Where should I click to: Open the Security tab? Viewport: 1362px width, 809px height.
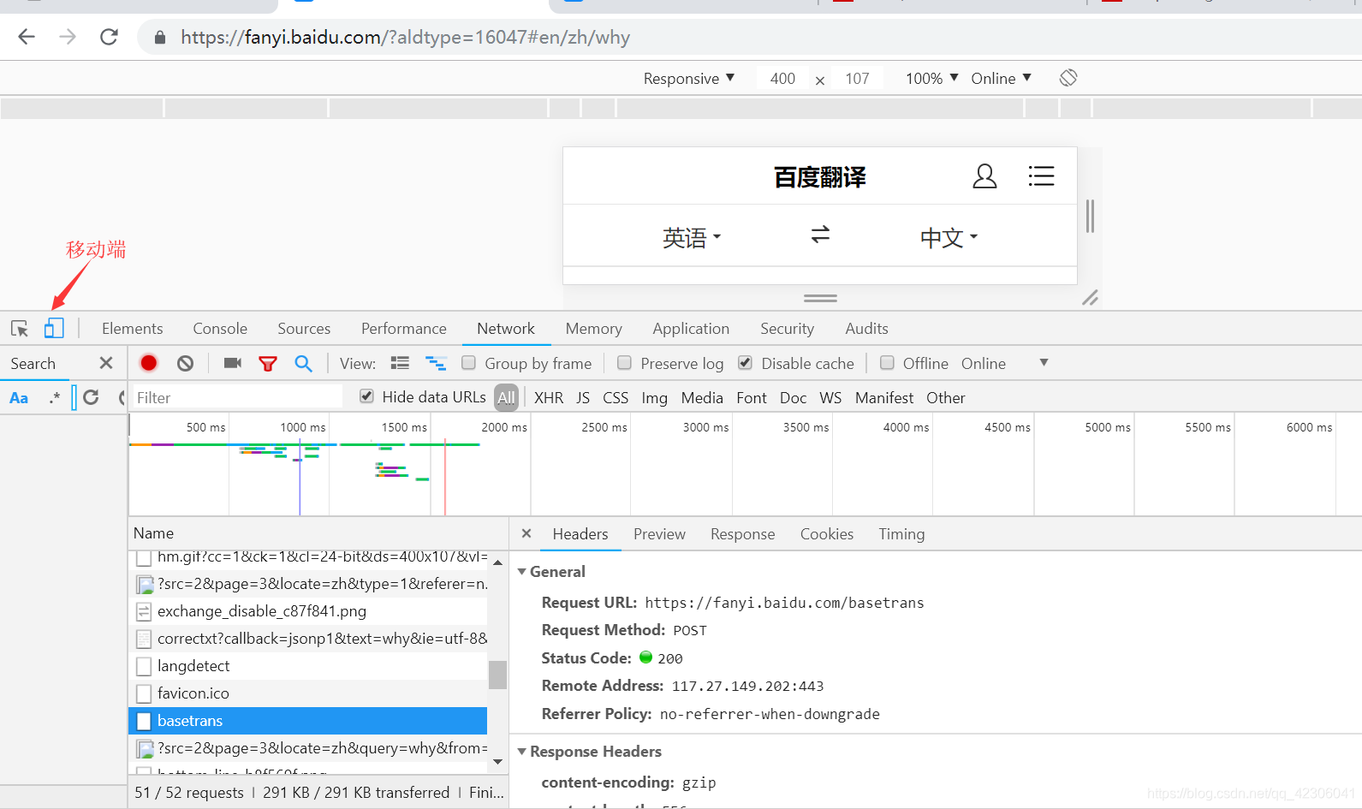point(787,329)
